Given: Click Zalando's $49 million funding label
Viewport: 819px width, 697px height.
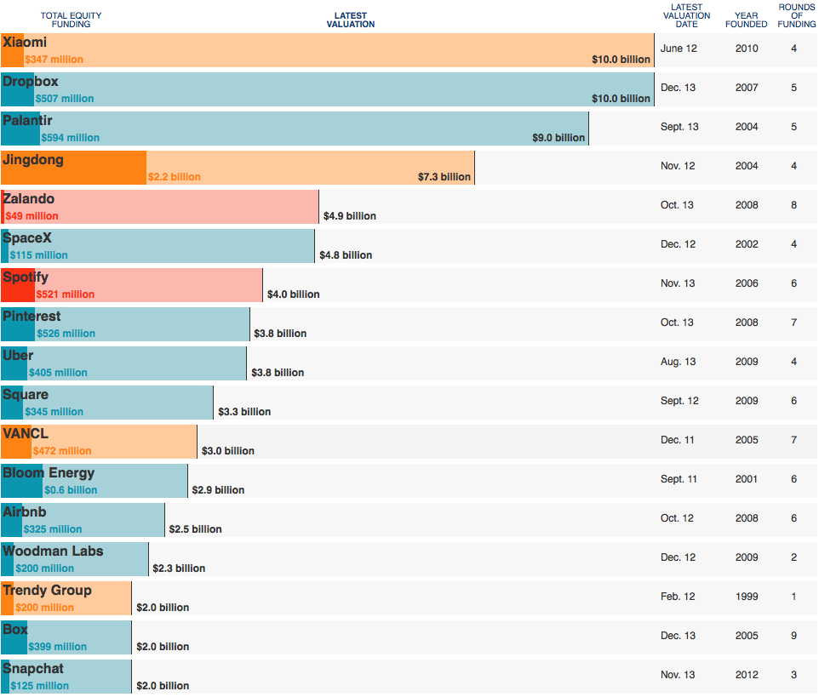Looking at the screenshot, I should (31, 216).
